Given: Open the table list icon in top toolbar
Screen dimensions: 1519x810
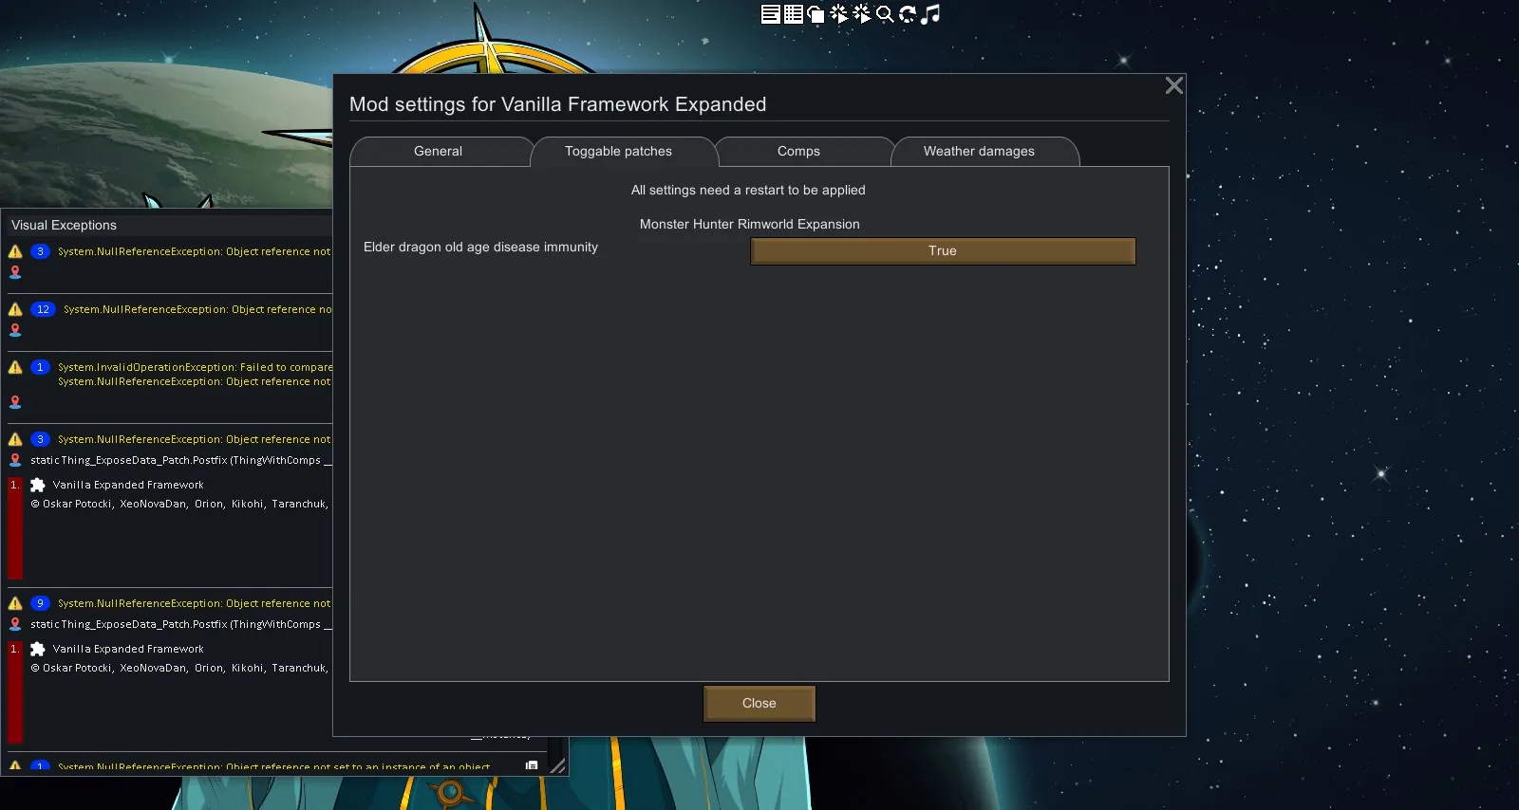Looking at the screenshot, I should click(794, 14).
